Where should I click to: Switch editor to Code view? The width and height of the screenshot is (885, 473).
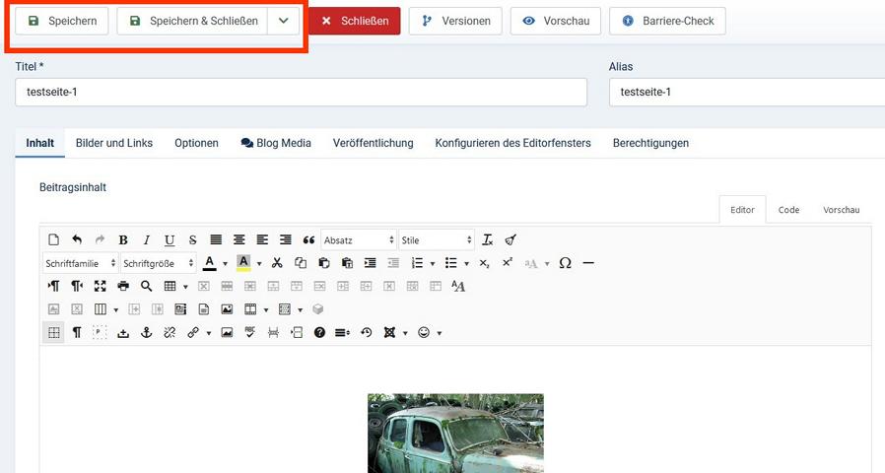tap(788, 210)
